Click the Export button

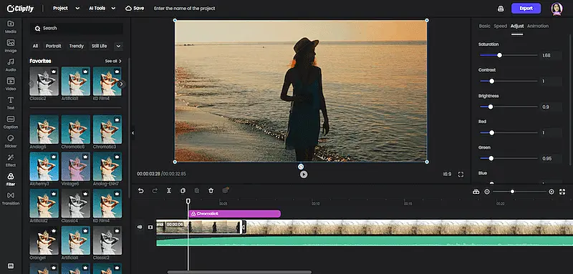coord(526,9)
